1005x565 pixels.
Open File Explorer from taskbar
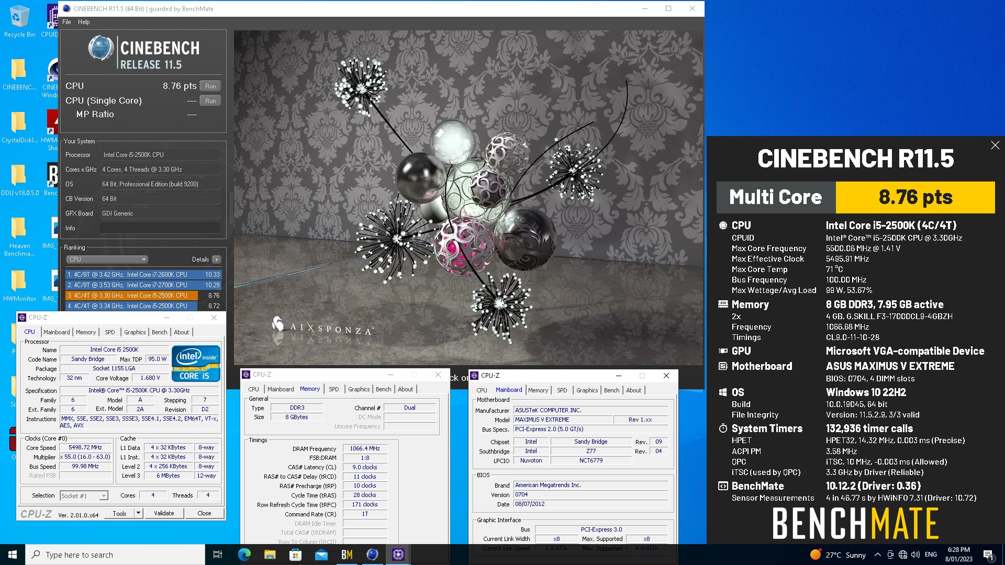click(270, 555)
